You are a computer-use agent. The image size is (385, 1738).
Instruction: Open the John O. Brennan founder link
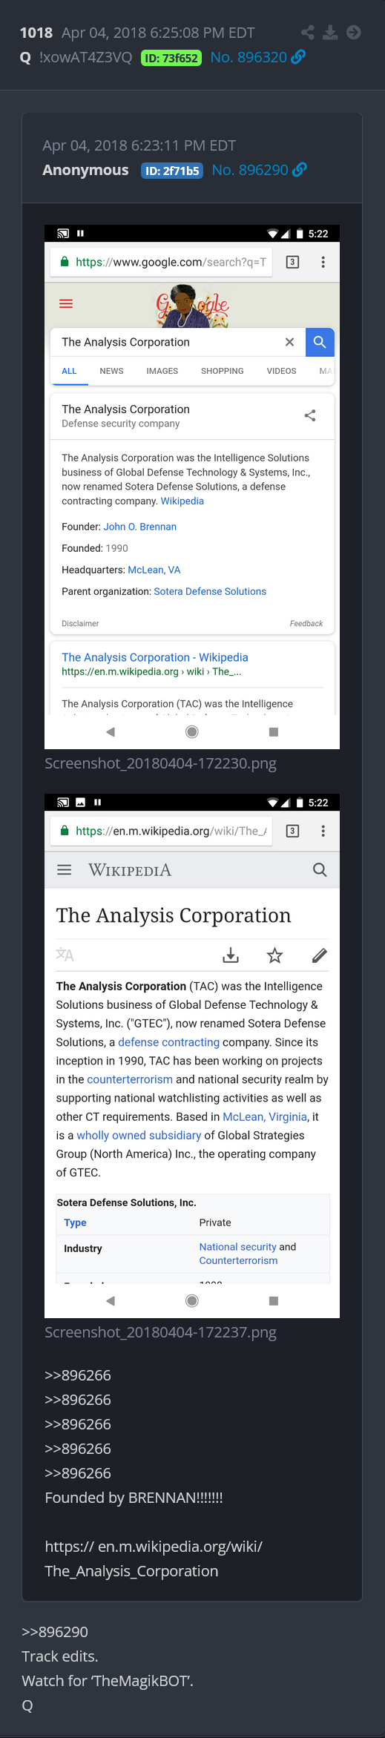[x=139, y=527]
